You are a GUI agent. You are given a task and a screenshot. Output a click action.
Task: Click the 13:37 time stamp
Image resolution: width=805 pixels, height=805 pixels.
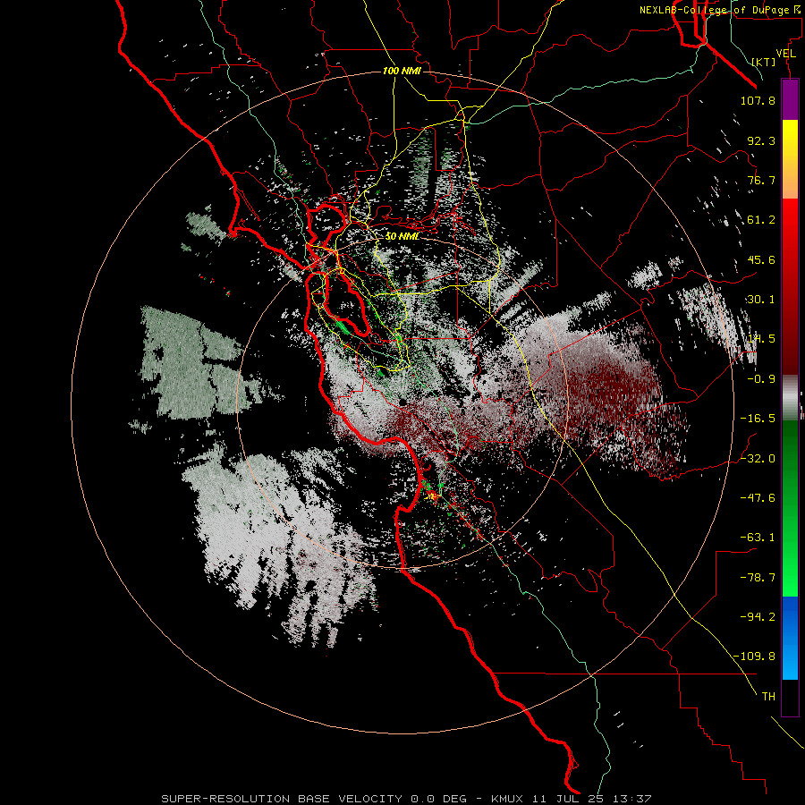coord(634,799)
